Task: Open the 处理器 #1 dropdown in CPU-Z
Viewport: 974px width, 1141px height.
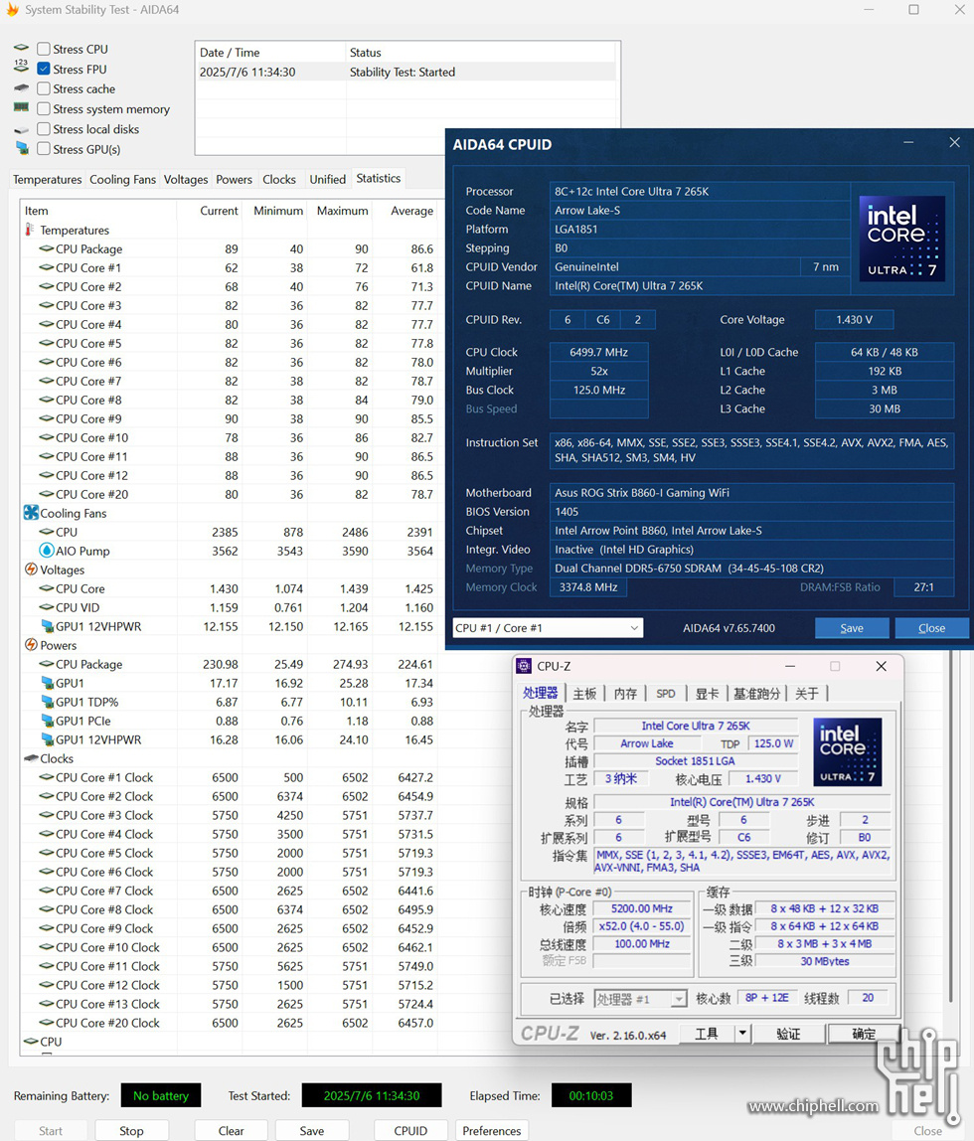Action: pyautogui.click(x=640, y=999)
